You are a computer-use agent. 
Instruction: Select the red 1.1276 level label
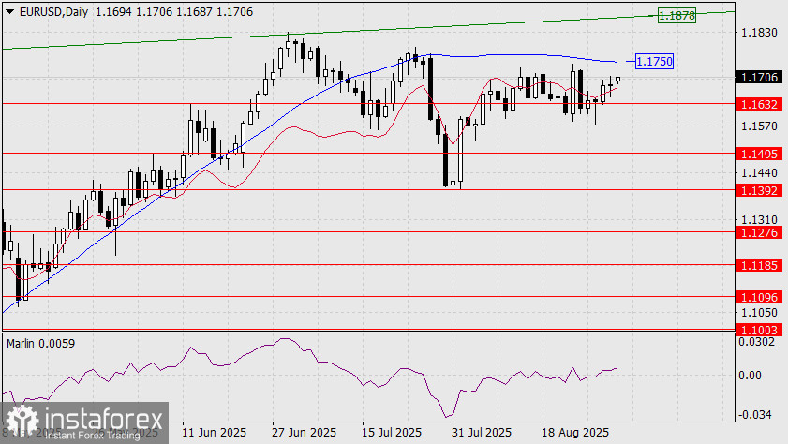click(x=759, y=232)
